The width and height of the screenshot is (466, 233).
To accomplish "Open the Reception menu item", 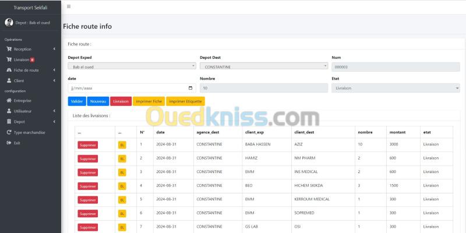I will (30, 49).
